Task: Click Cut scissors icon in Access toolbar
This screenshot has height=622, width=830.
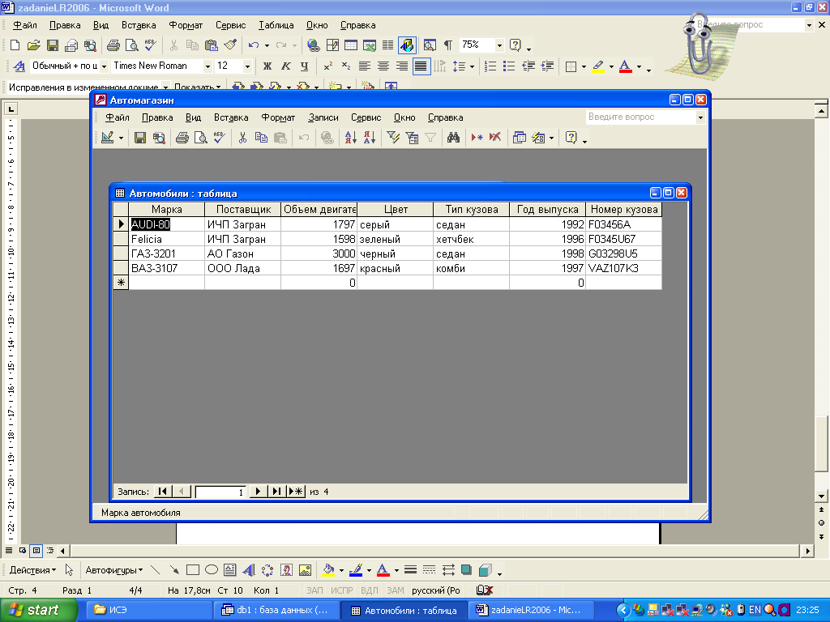Action: [x=242, y=138]
